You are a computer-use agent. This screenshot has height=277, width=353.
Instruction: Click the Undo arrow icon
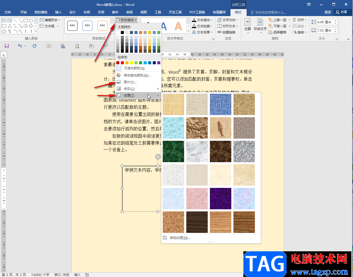pyautogui.click(x=20, y=46)
